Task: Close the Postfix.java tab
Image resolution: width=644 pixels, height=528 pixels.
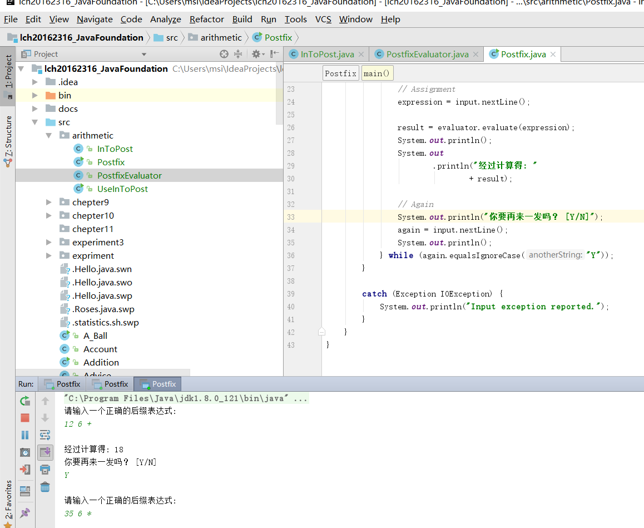Action: point(553,54)
